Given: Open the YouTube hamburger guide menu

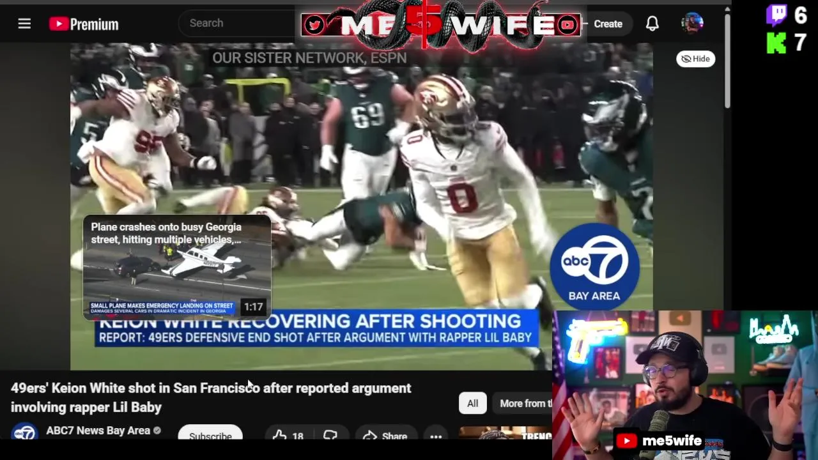Looking at the screenshot, I should (x=24, y=24).
